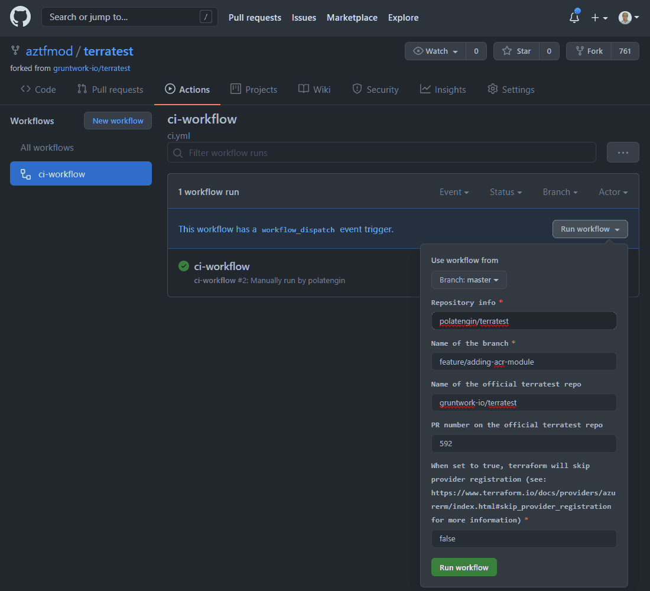Expand the Watch dropdown
Image resolution: width=650 pixels, height=591 pixels.
click(436, 51)
